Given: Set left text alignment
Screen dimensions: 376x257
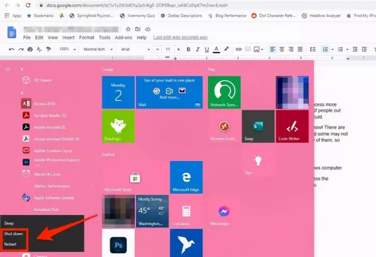Looking at the screenshot, I should point(273,49).
